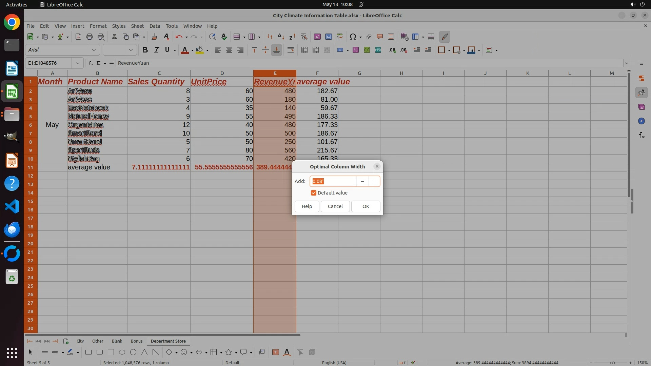Switch to the Bonus sheet tab
Viewport: 651px width, 366px height.
[137, 341]
